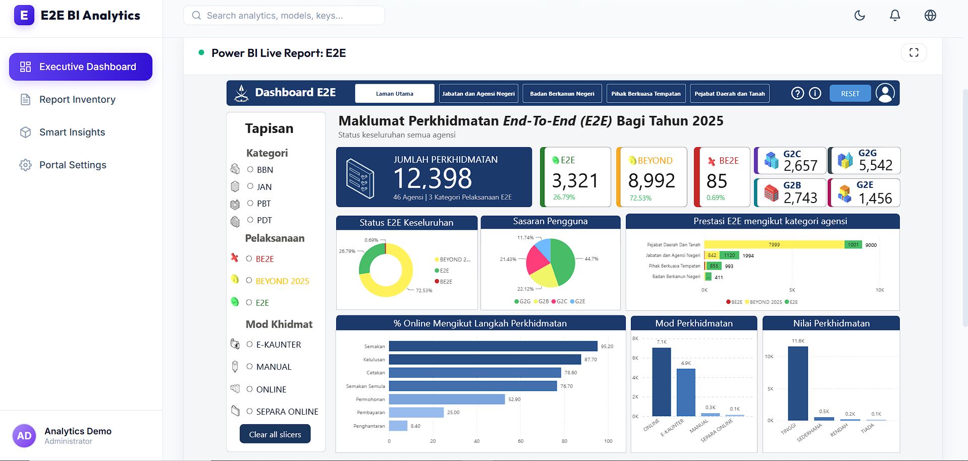Open notifications bell

point(895,16)
